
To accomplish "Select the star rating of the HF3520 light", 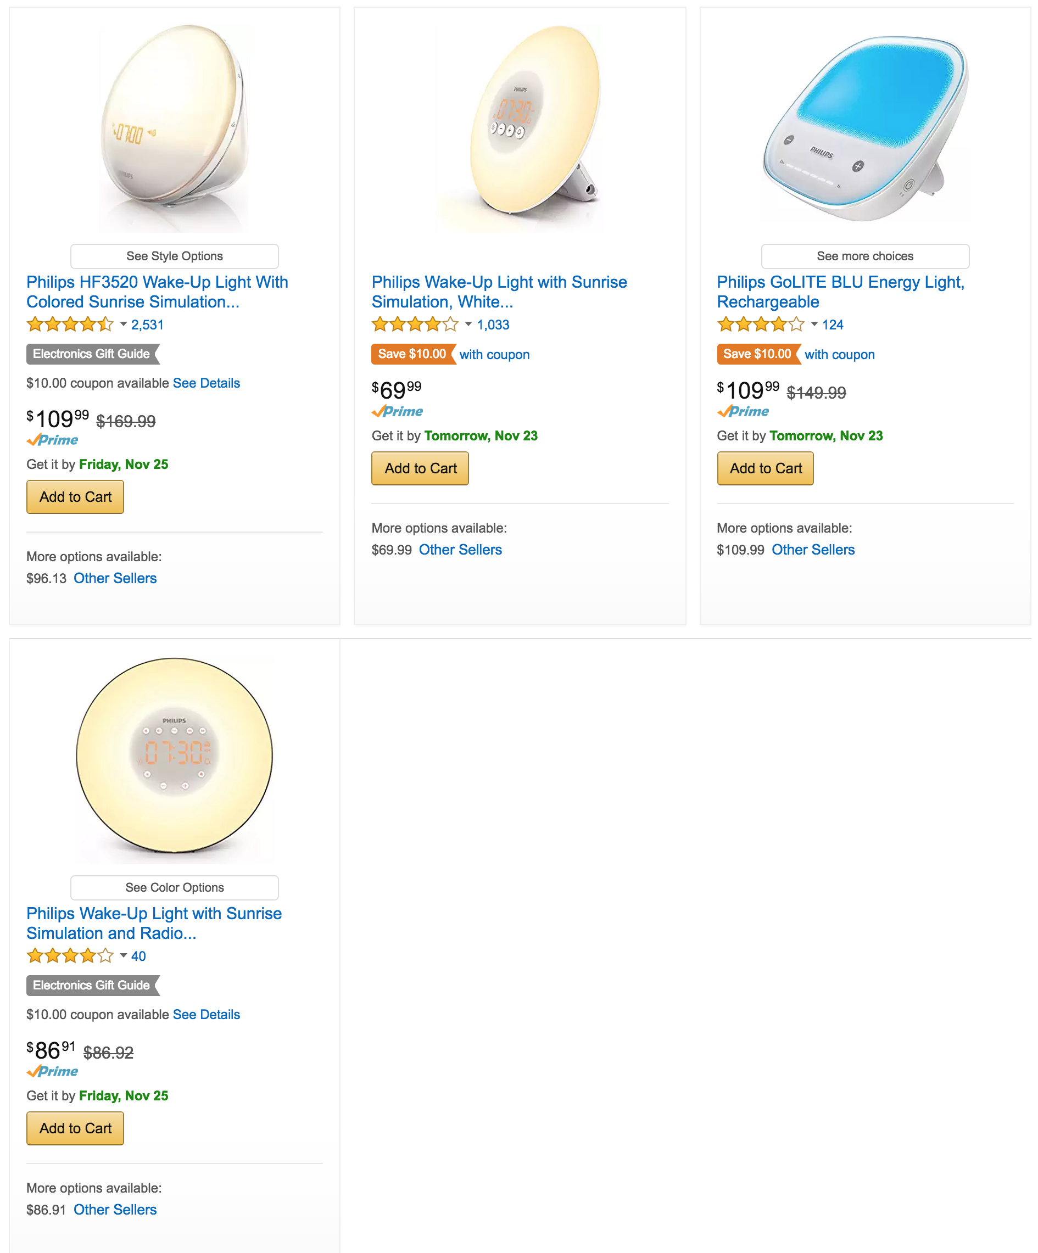I will (x=69, y=325).
